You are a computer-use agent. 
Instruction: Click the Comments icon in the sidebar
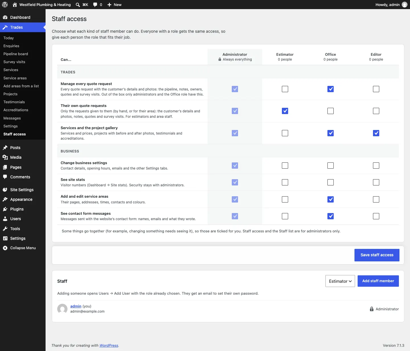point(5,177)
